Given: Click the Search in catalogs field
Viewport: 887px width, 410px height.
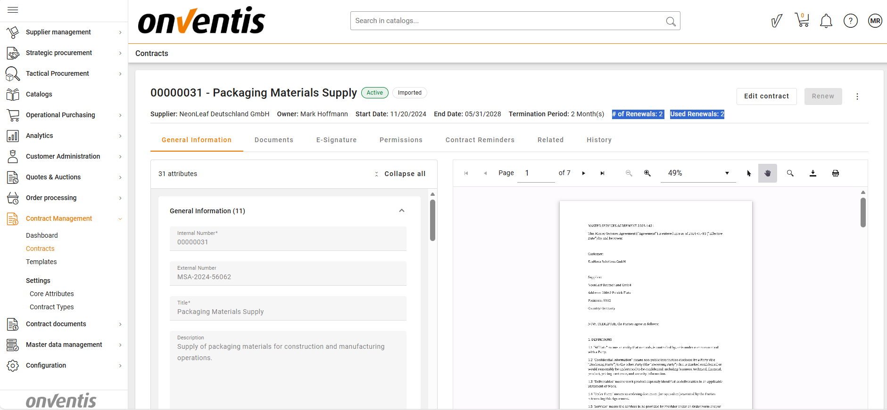Looking at the screenshot, I should (507, 21).
